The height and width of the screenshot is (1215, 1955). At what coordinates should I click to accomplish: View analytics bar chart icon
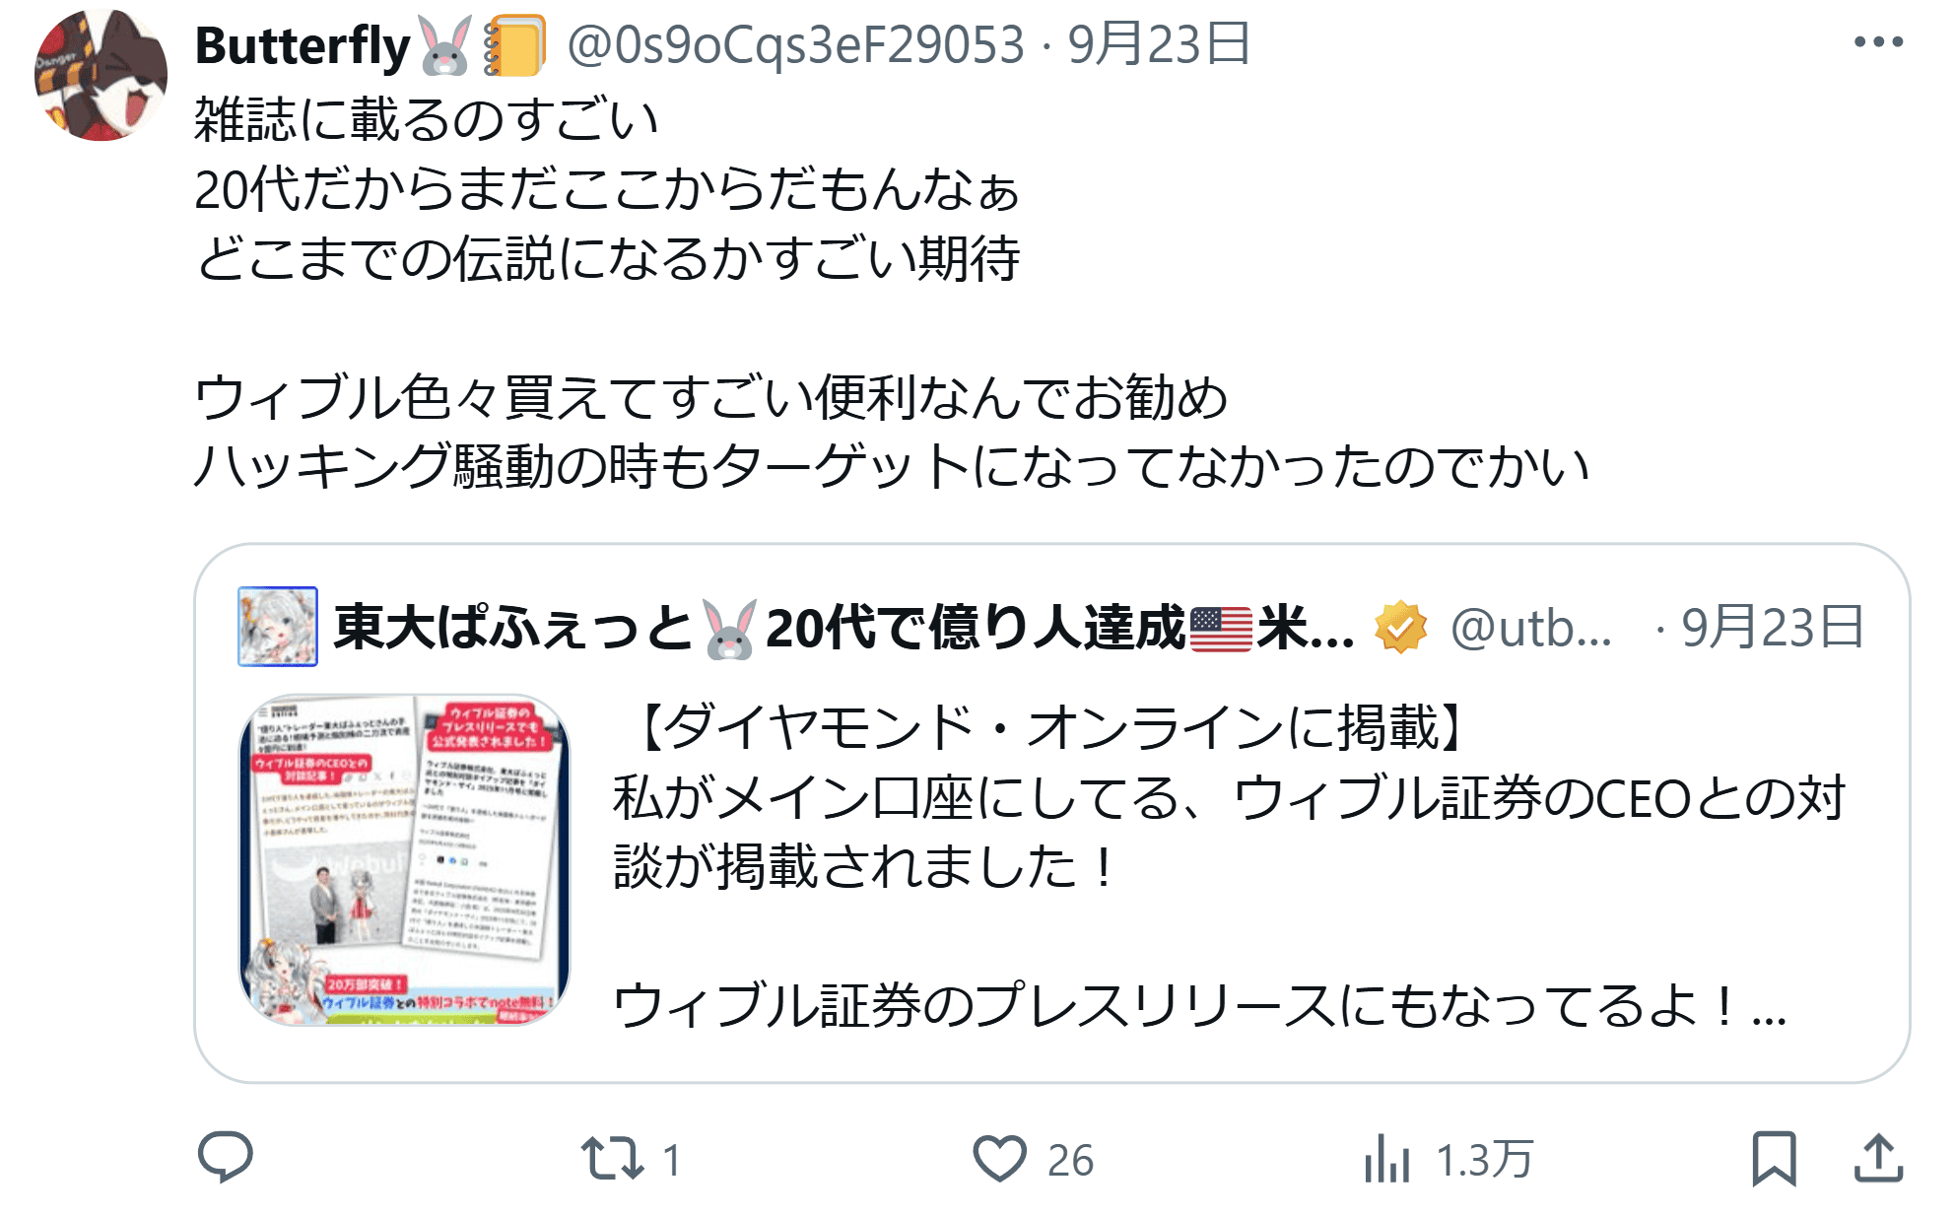pyautogui.click(x=1387, y=1159)
